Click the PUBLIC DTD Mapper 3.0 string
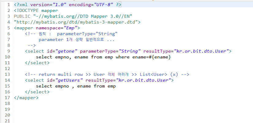 click(73, 17)
